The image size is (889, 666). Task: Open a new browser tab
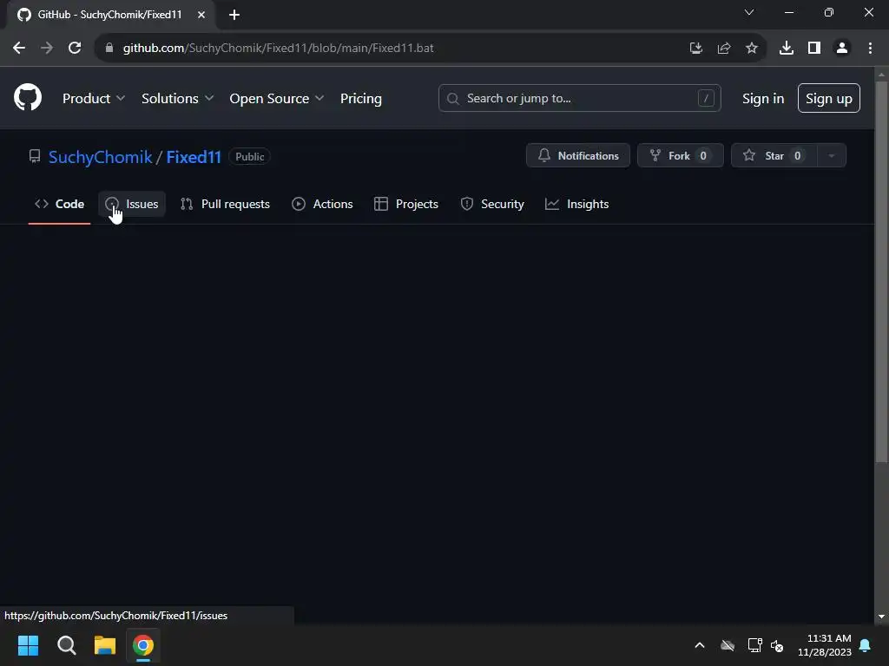click(x=234, y=15)
